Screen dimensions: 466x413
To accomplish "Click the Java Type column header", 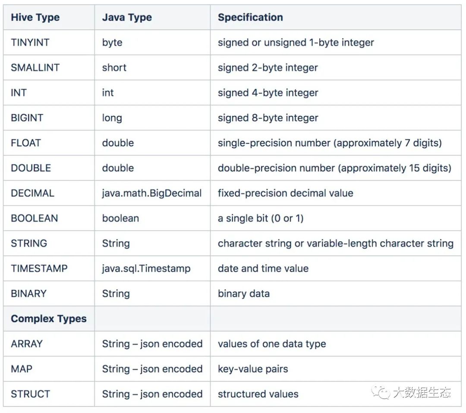I will coord(127,18).
